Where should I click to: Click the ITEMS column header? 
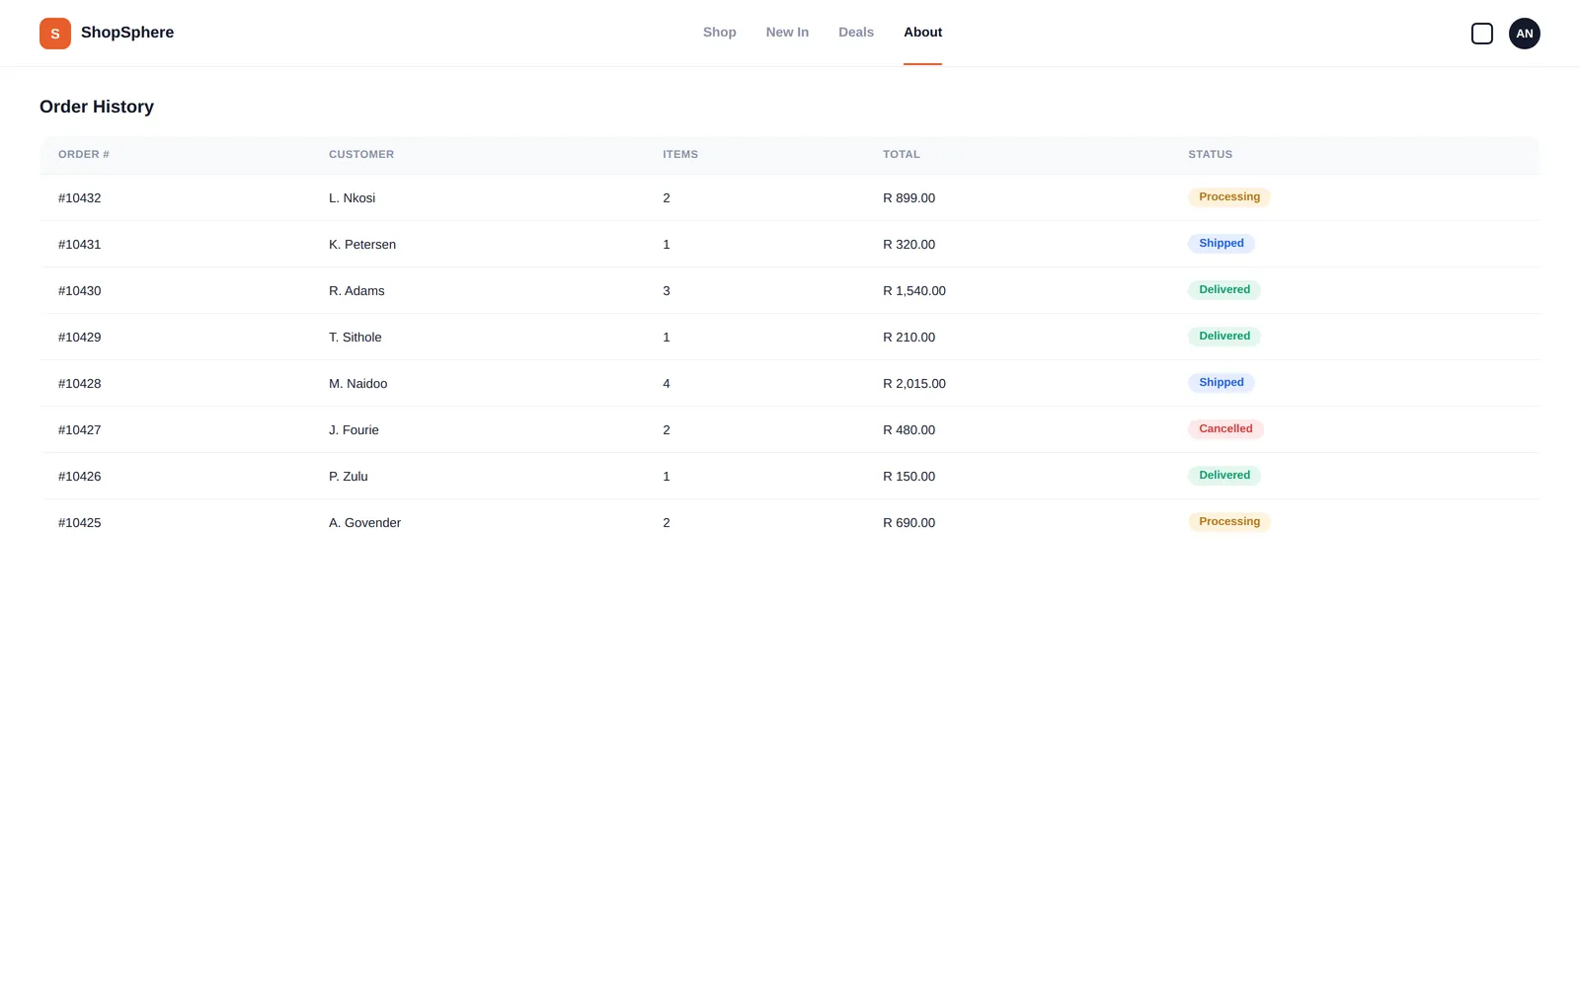pos(680,155)
